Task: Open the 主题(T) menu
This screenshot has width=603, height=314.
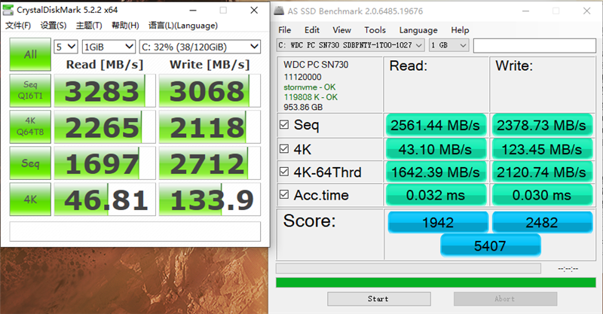Action: (x=89, y=26)
